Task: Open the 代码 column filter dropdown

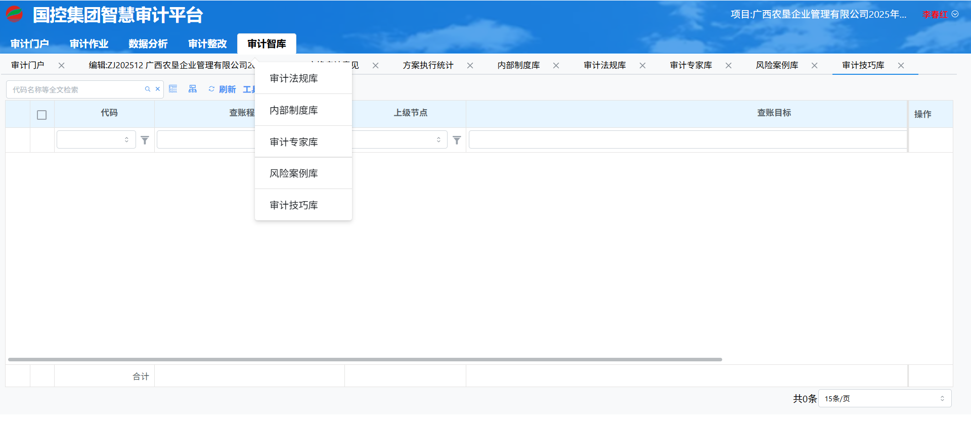Action: [x=96, y=140]
